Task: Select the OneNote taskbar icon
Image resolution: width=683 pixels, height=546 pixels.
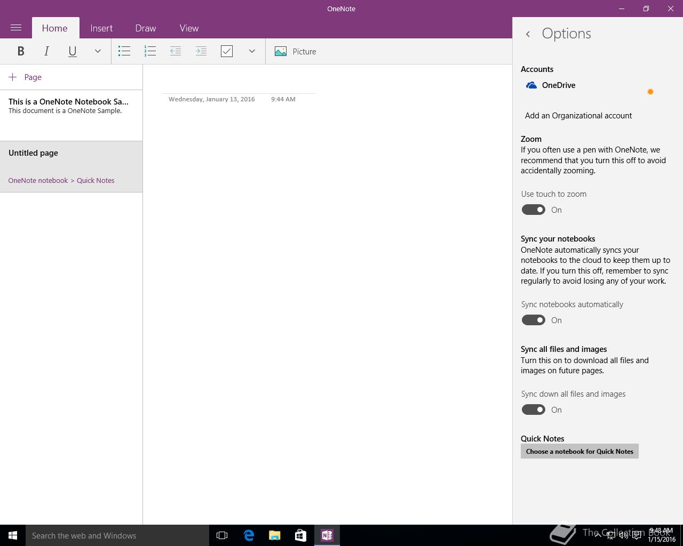Action: (327, 535)
